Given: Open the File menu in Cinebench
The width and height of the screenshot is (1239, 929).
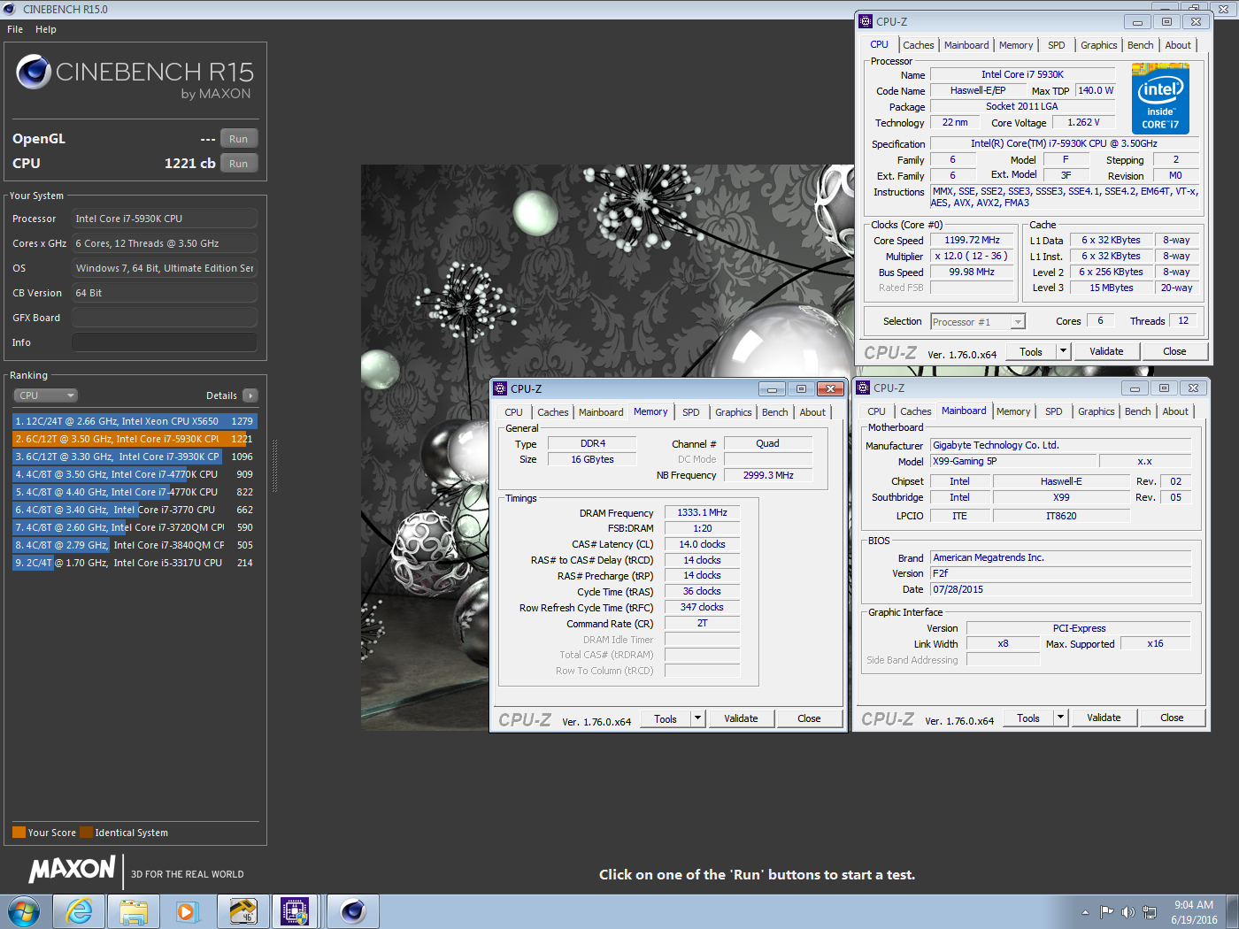Looking at the screenshot, I should click(x=15, y=29).
